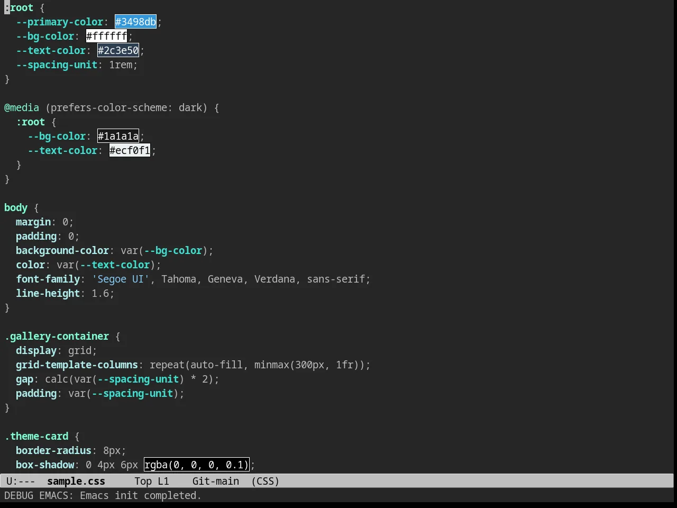Click prefers-color-scheme: dark text

coord(126,107)
